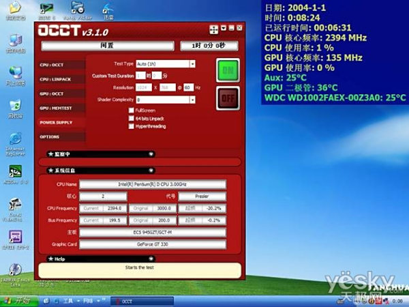Open the Thunder (迅雷) desktop shortcut
Image resolution: width=409 pixels, height=307 pixels.
pos(108,11)
